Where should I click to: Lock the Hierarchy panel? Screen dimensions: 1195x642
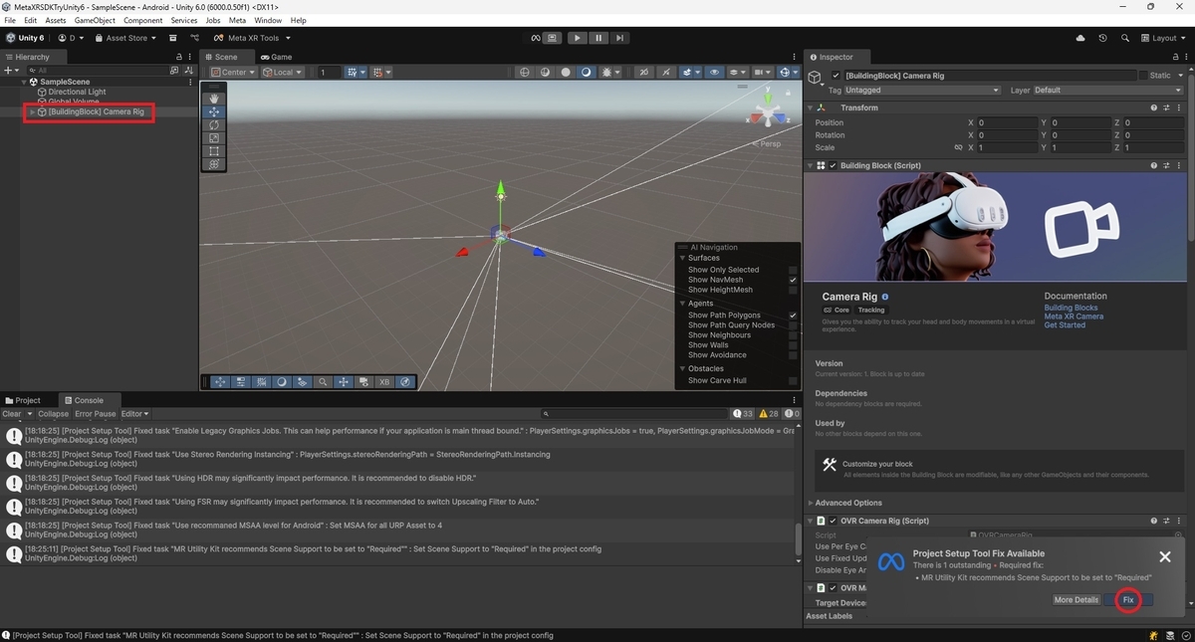click(x=179, y=57)
